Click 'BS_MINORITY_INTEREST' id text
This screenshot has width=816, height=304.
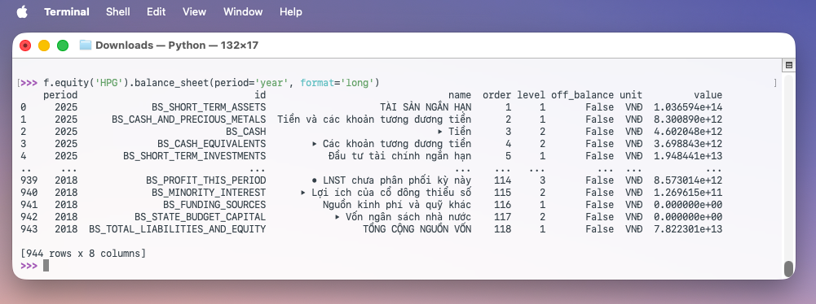pyautogui.click(x=209, y=193)
